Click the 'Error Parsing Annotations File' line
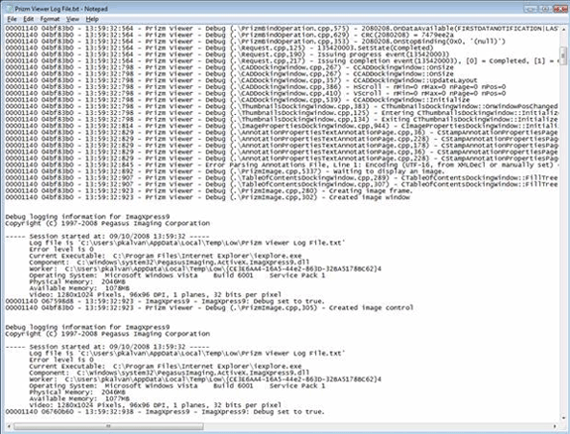Screen dimensions: 570x434 [x=282, y=165]
